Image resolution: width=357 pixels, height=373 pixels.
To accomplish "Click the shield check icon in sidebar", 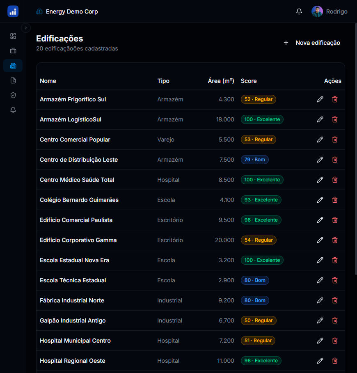I will pyautogui.click(x=13, y=95).
